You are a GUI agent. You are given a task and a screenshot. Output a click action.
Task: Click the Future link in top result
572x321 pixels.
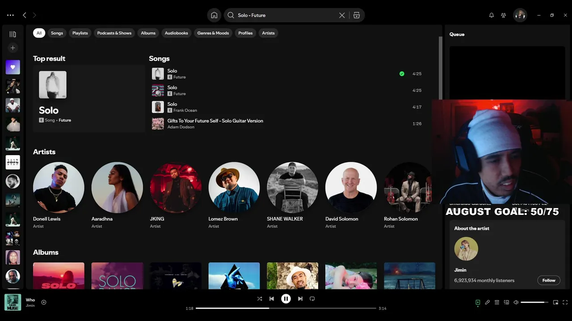tap(65, 120)
